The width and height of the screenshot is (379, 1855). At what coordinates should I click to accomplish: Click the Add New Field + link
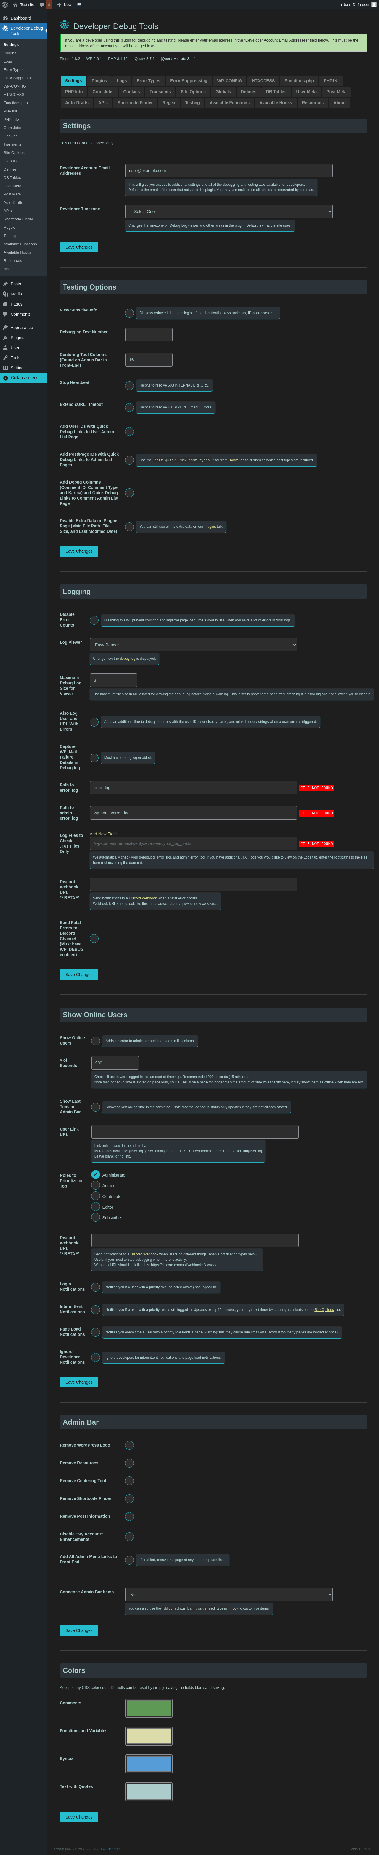[105, 834]
